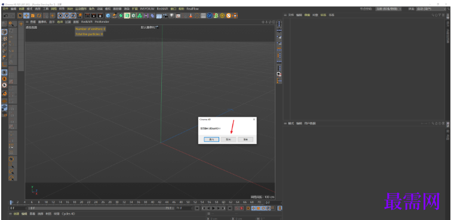The image size is (451, 220).
Task: Open the Object Manager hamburger menu
Action: tap(286, 15)
